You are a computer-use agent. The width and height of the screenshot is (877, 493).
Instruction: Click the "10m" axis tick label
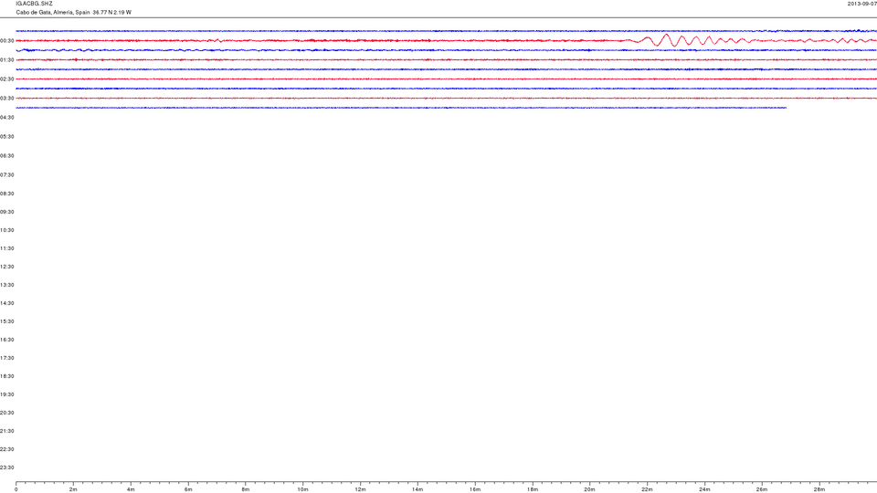[x=303, y=489]
